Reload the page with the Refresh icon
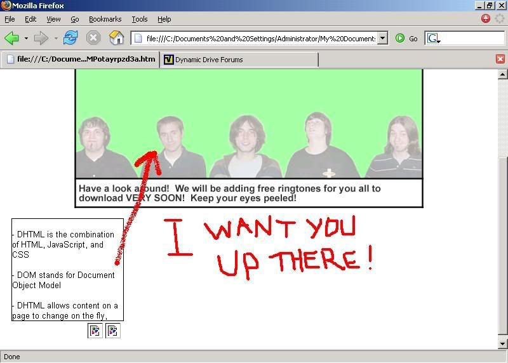This screenshot has width=508, height=363. tap(70, 38)
